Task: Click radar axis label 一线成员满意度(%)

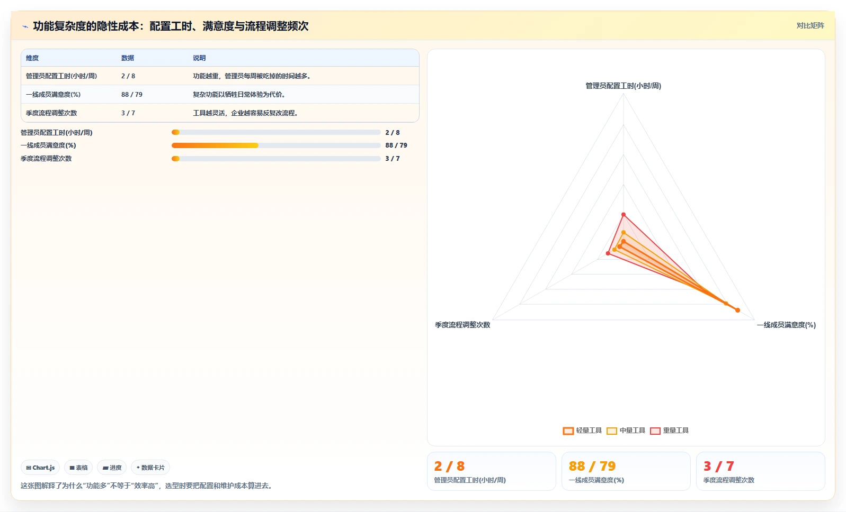Action: [x=786, y=325]
